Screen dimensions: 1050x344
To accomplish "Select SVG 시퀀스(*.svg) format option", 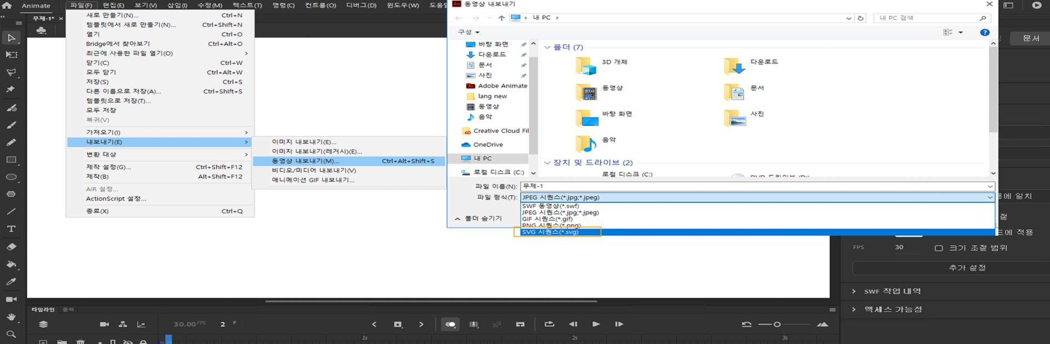I will (x=757, y=232).
